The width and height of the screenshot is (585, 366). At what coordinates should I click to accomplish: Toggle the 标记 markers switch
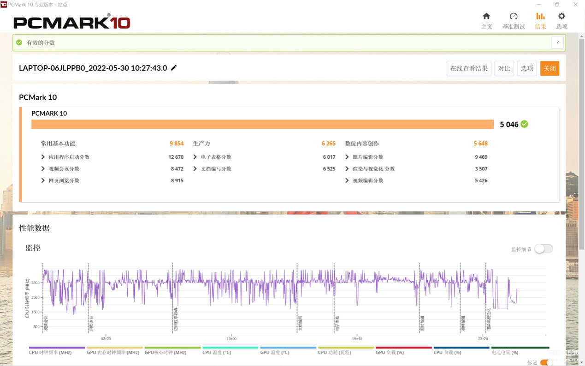tap(546, 363)
